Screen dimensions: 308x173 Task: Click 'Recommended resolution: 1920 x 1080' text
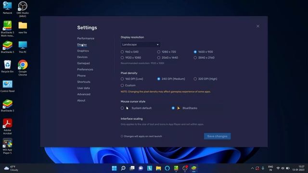(142, 63)
